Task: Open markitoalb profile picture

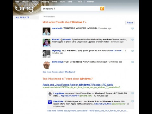Action: pyautogui.click(x=47, y=31)
